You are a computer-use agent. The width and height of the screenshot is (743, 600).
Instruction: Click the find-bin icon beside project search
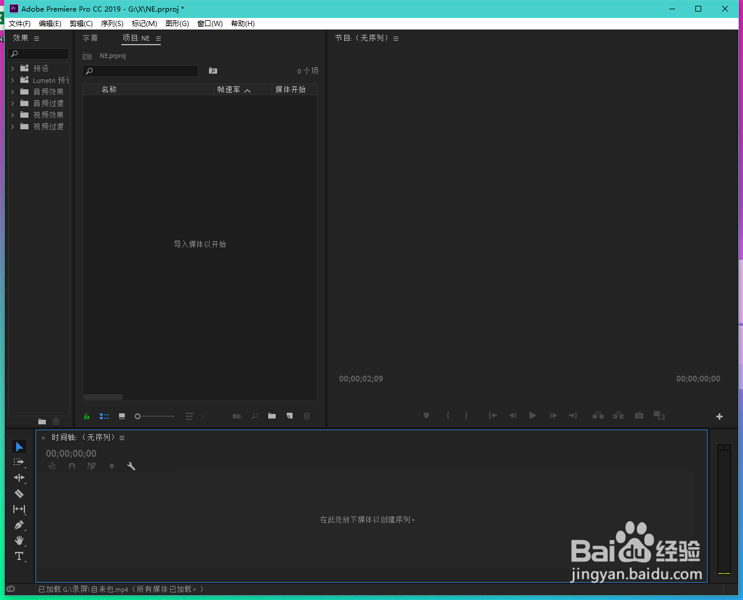point(213,71)
